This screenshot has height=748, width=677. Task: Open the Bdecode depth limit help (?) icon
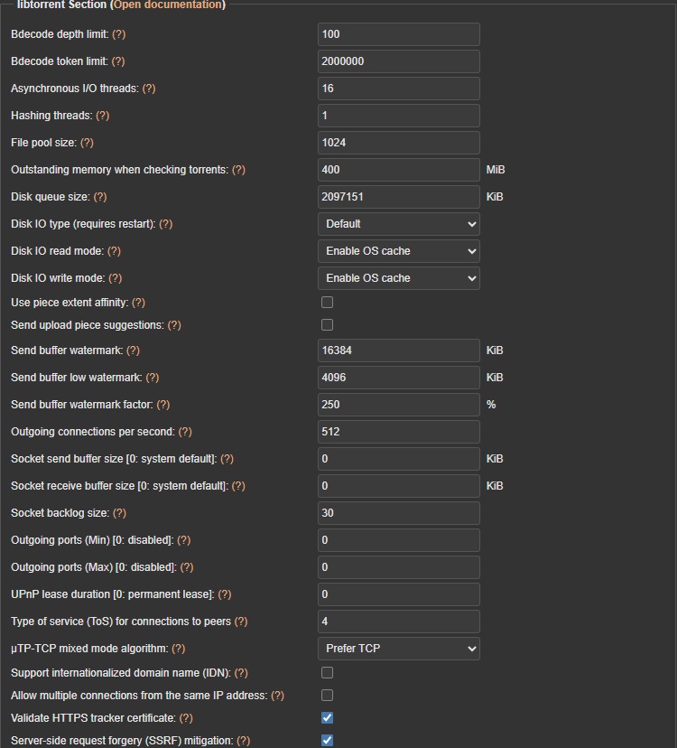coord(119,34)
